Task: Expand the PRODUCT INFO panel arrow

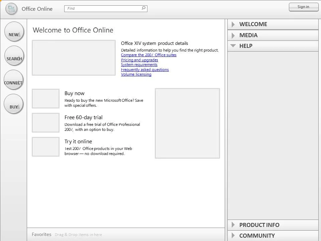Action: (x=233, y=225)
